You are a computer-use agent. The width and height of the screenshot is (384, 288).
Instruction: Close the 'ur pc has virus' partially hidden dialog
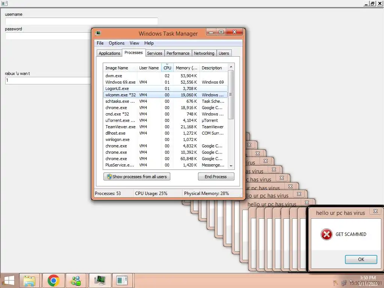tap(291, 186)
